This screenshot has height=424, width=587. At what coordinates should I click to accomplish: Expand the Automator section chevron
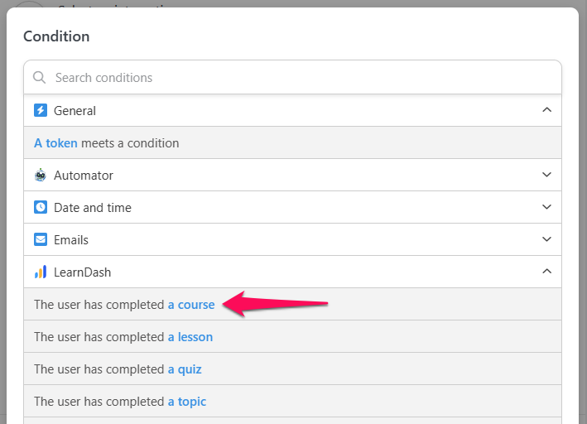pos(547,175)
